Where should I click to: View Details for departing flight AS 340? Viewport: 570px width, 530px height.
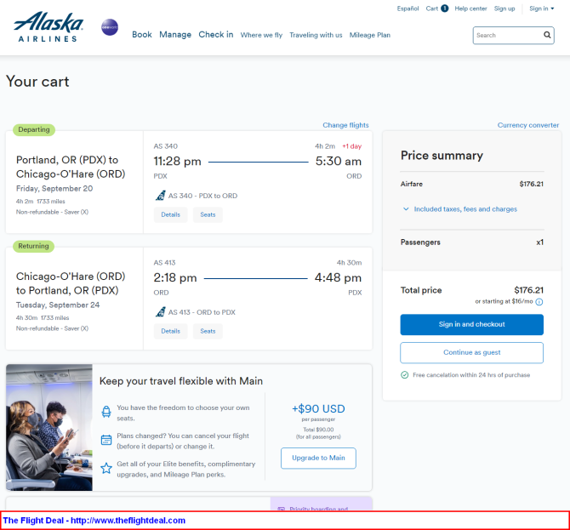click(170, 214)
